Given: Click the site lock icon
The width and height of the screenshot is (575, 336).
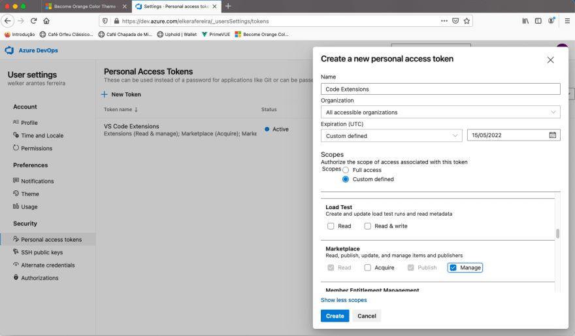Looking at the screenshot, I should click(x=116, y=21).
